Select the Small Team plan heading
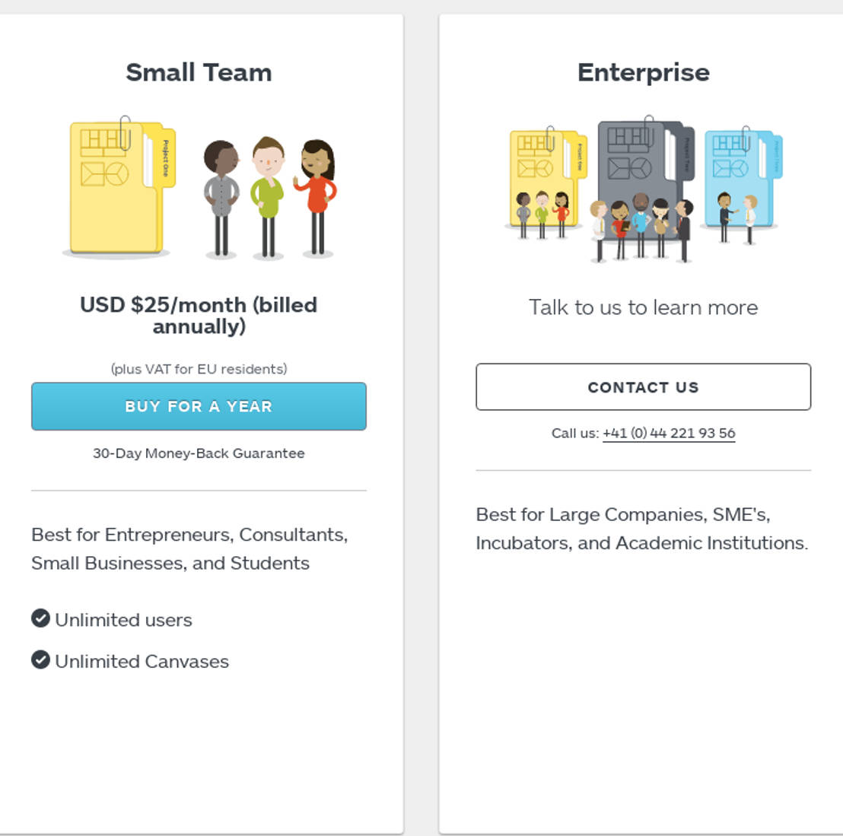The width and height of the screenshot is (843, 836). click(199, 72)
